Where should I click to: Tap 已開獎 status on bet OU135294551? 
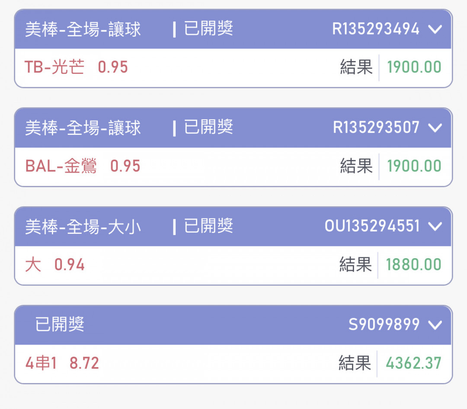coord(208,226)
